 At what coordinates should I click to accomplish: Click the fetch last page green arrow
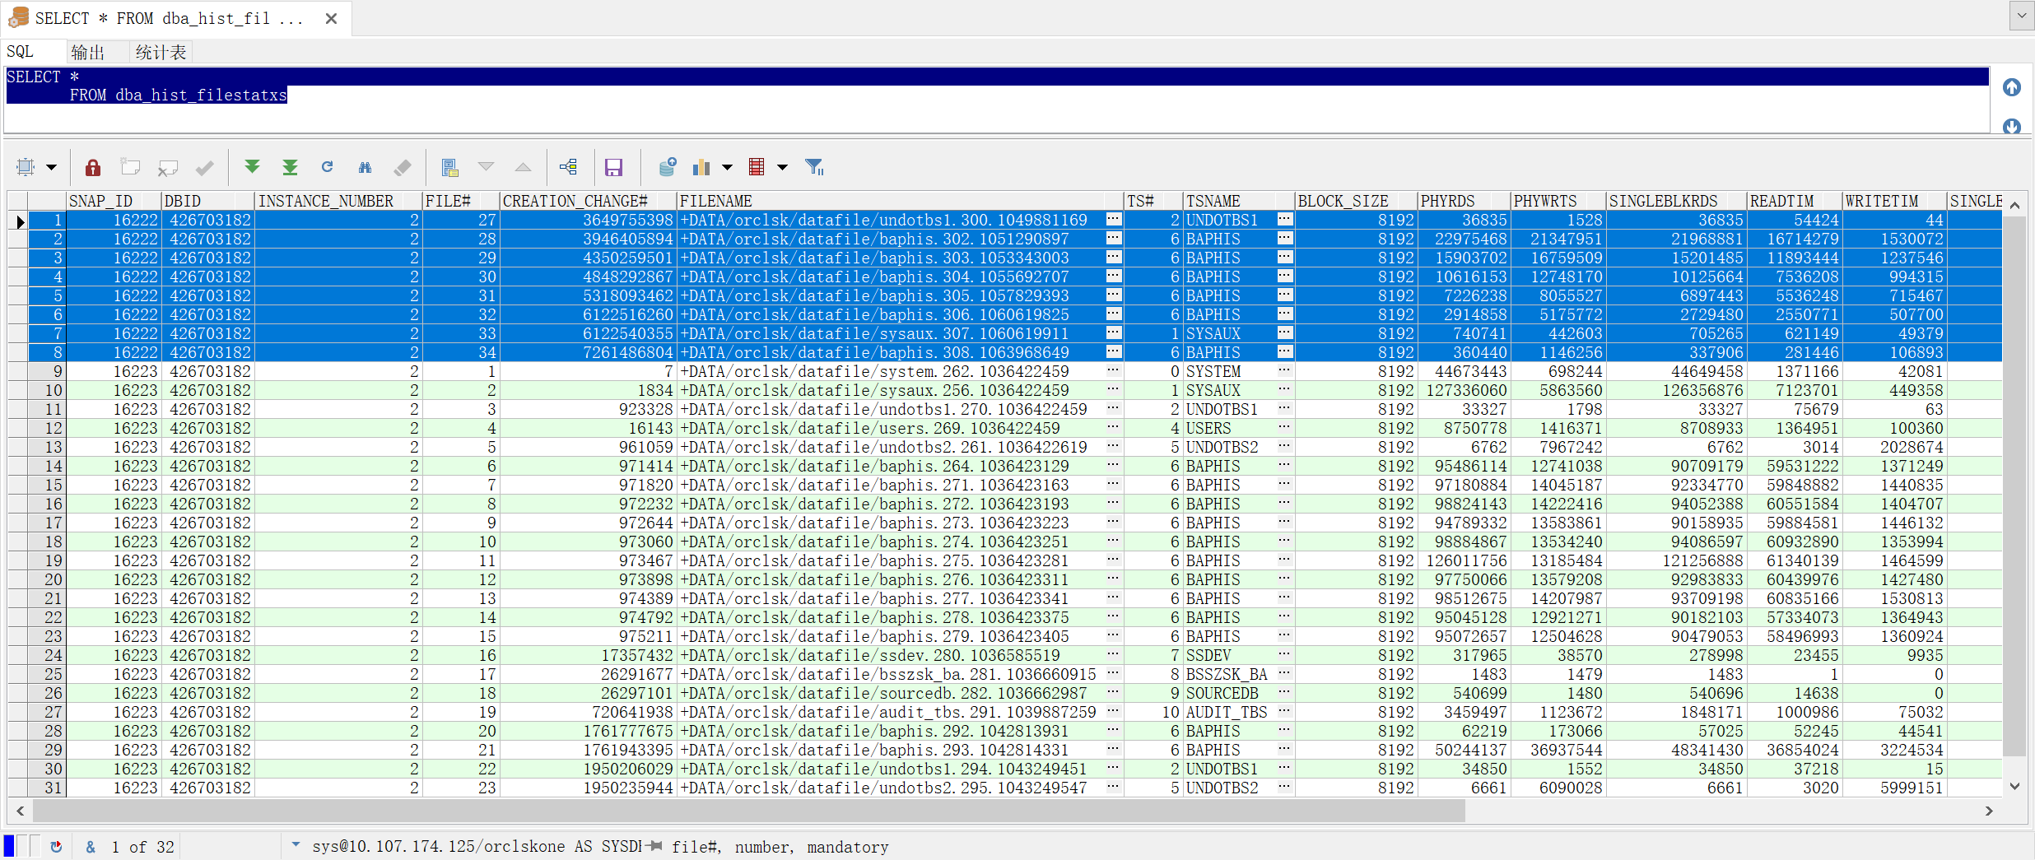290,167
